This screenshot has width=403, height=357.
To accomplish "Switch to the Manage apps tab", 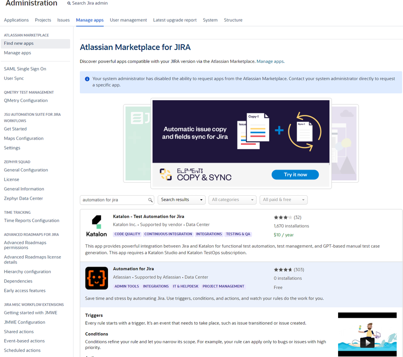I will (90, 20).
